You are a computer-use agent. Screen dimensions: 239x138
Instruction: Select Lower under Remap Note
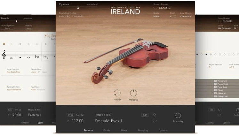33,72
